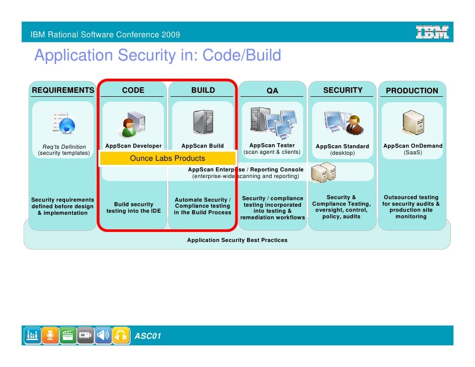The image size is (475, 367).
Task: Click 'Build security testing into the IDE' text
Action: tap(134, 208)
